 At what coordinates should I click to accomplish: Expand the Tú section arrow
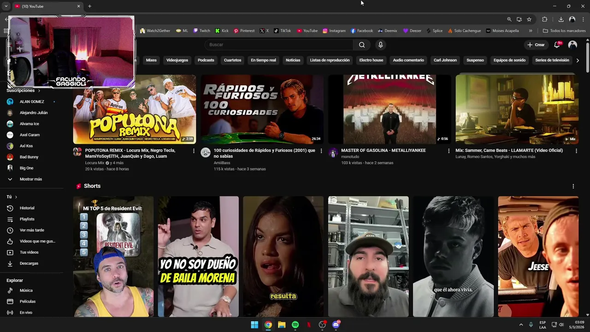pyautogui.click(x=16, y=197)
